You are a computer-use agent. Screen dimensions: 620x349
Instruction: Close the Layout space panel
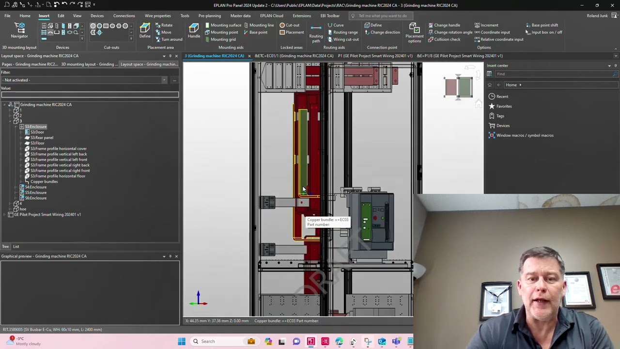click(176, 56)
